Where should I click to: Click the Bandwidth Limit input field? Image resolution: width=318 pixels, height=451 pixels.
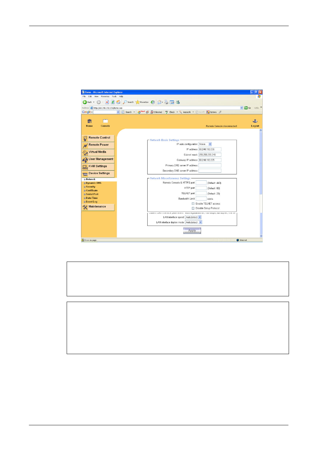coord(201,199)
